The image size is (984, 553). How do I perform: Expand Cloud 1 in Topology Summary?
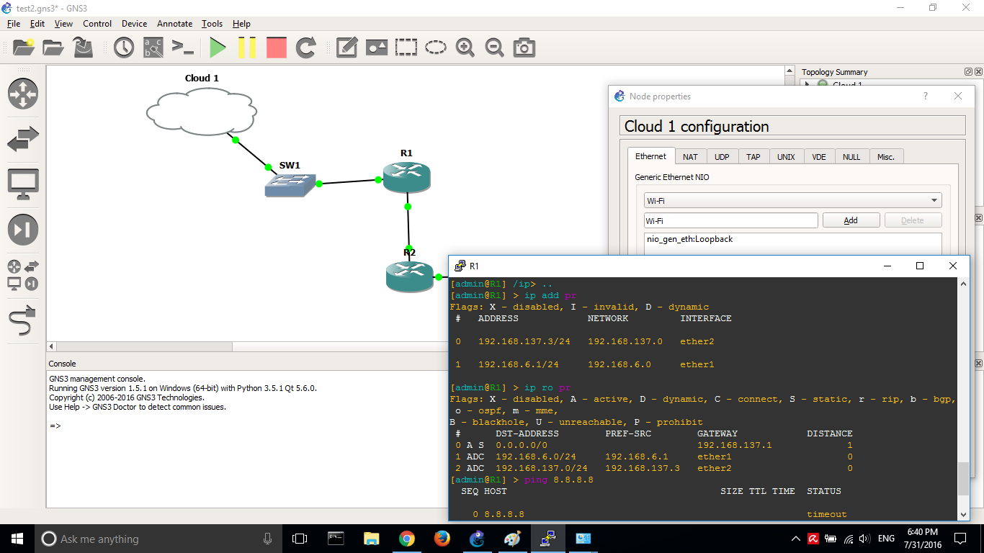[x=808, y=84]
